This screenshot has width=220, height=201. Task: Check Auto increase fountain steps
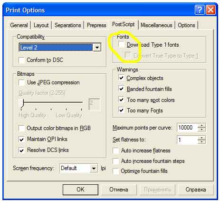[x=116, y=161]
